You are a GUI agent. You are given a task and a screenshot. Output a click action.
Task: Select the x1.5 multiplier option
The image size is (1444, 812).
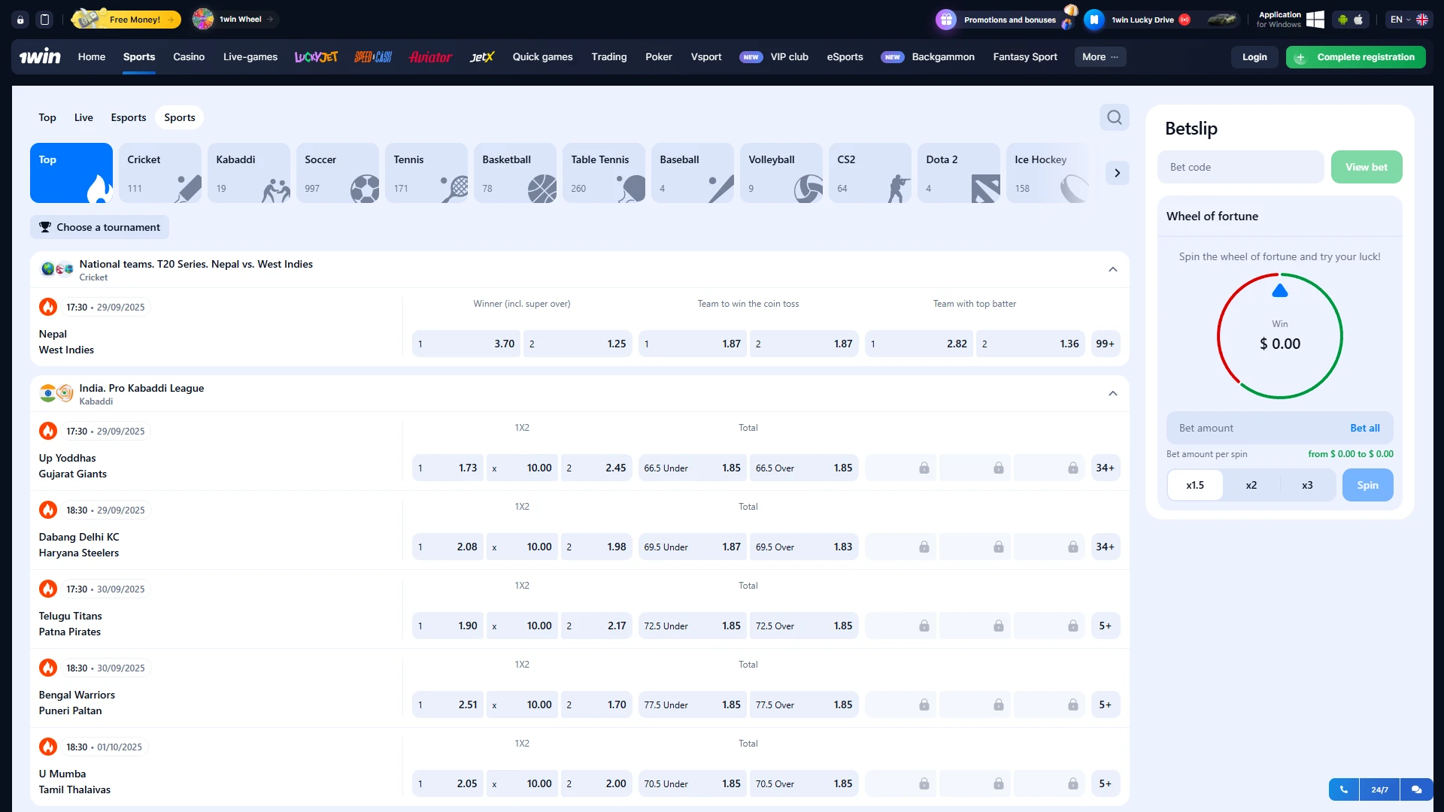pos(1195,485)
